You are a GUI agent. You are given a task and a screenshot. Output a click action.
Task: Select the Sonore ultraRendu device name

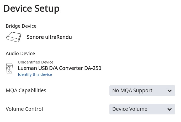(x=49, y=37)
